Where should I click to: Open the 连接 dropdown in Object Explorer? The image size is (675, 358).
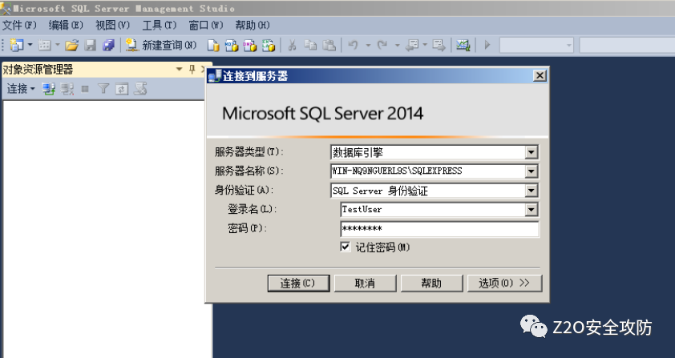(21, 89)
